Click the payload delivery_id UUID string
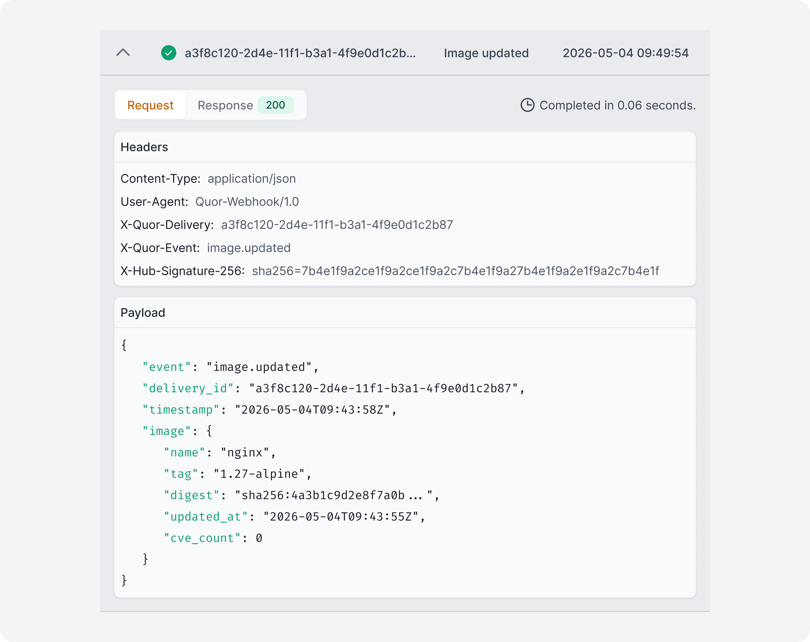The image size is (810, 642). [x=384, y=388]
